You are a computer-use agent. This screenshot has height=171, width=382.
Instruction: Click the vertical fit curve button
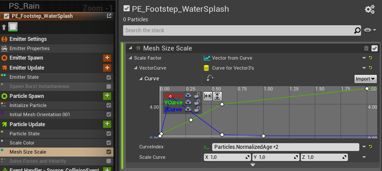pos(217,96)
